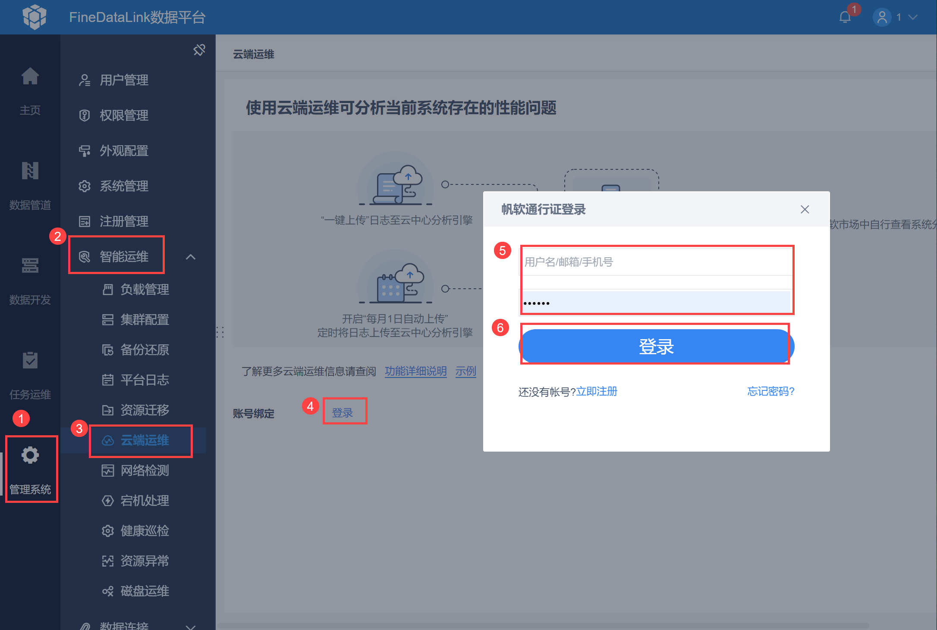The height and width of the screenshot is (630, 937).
Task: Open 数据开发 data development icon
Action: tap(30, 265)
